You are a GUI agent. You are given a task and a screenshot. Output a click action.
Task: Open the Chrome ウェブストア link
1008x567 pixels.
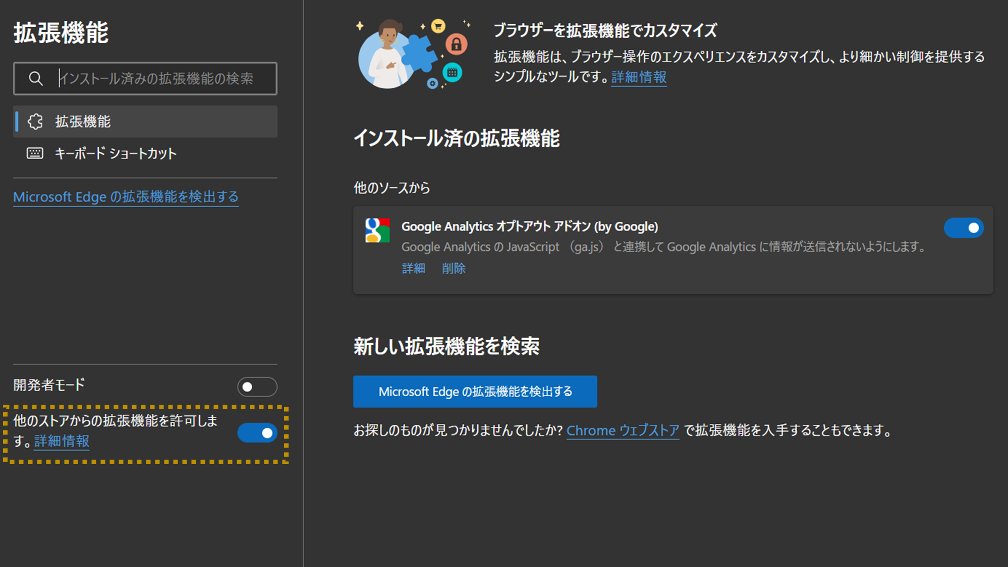[622, 430]
